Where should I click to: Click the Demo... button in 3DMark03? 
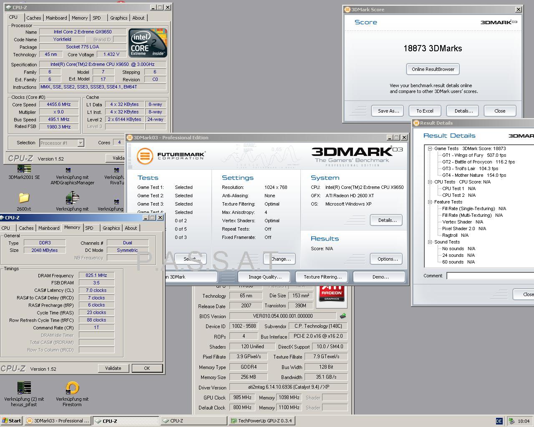pos(379,277)
